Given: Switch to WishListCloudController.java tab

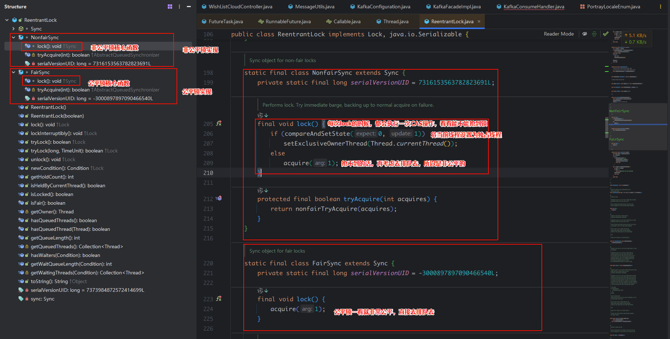Looking at the screenshot, I should pyautogui.click(x=237, y=7).
